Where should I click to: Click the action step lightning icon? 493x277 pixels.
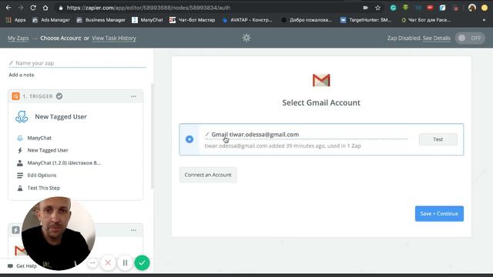15,230
